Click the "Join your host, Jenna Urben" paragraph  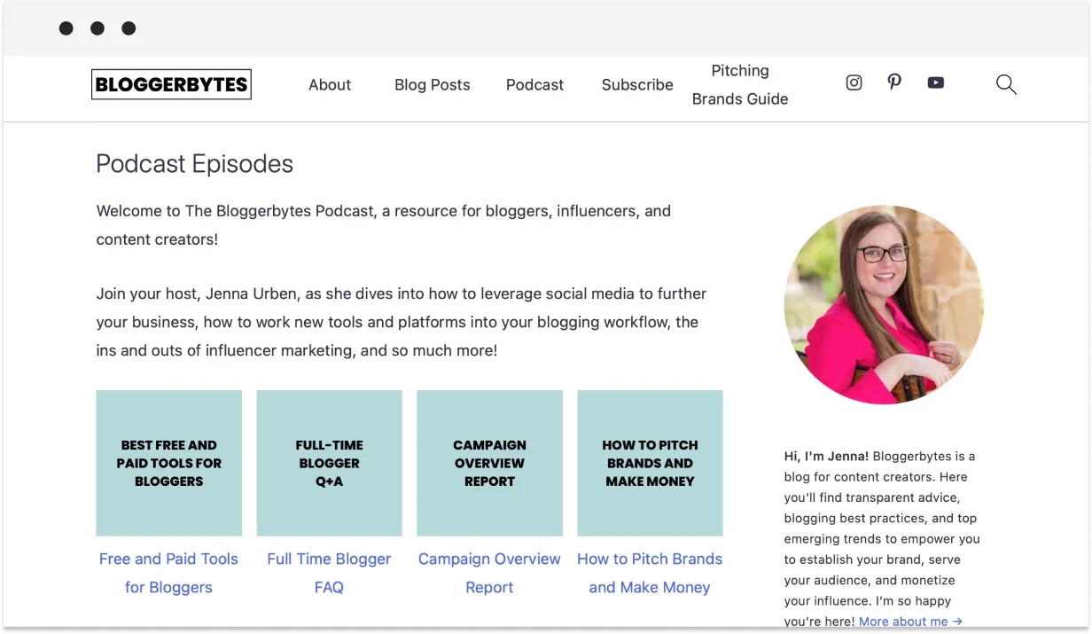(402, 322)
